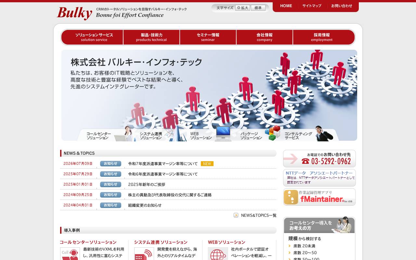Image resolution: width=416 pixels, height=260 pixels.
Task: Click お知らせ tag for 2025年01月01日
Action: click(110, 185)
